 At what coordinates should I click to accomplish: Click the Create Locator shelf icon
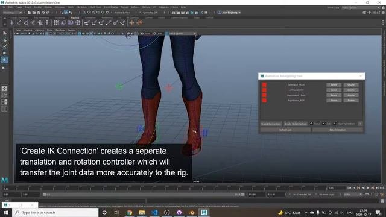pyautogui.click(x=11, y=23)
